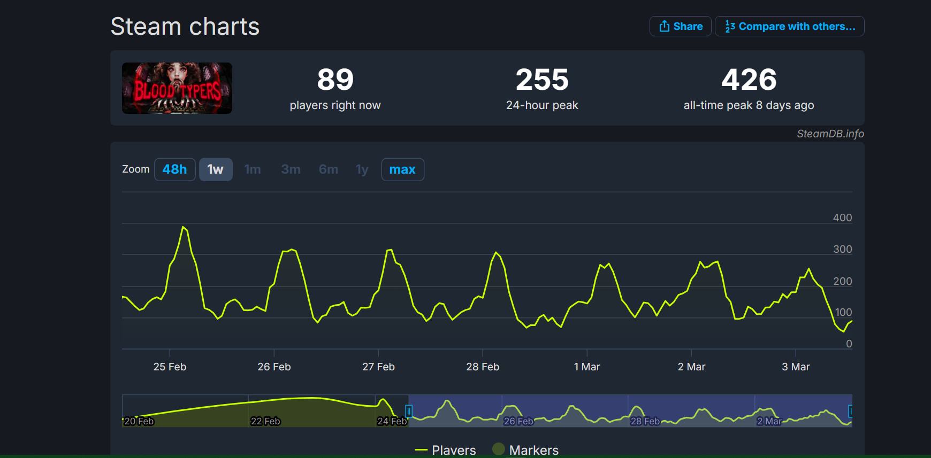Choose the max zoom range
This screenshot has width=931, height=458.
tap(402, 169)
